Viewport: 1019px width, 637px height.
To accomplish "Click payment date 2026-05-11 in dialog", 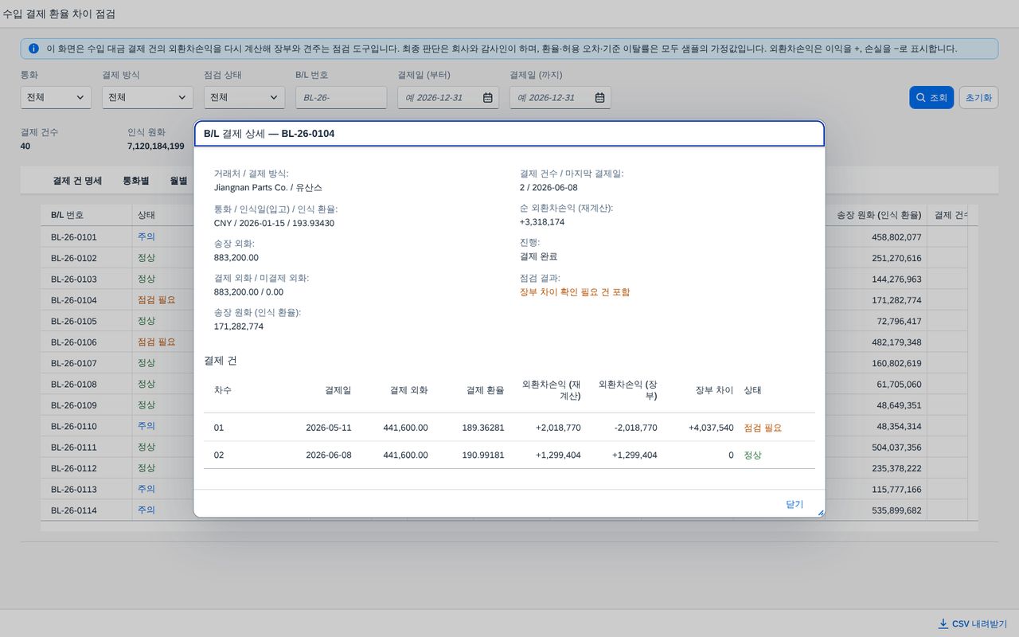I will 328,428.
